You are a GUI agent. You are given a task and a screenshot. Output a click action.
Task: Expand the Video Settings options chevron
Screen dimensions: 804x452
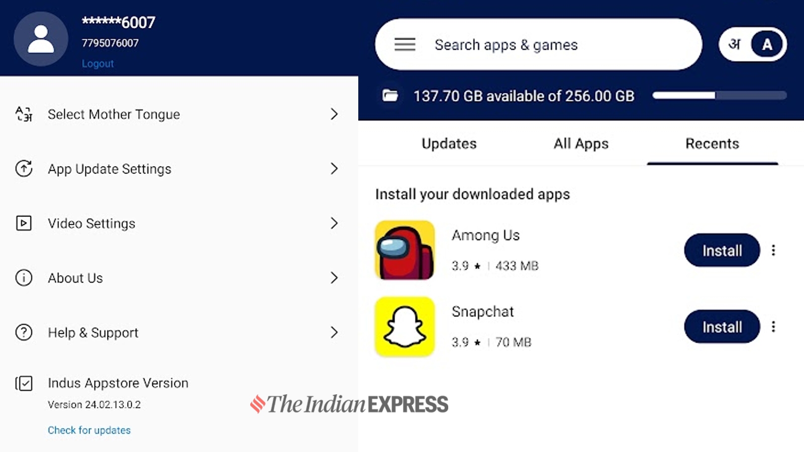click(x=335, y=223)
